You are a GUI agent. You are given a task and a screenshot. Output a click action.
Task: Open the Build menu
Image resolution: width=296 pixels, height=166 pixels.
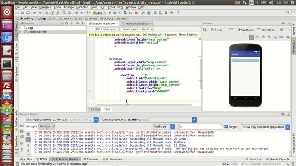coord(93,7)
